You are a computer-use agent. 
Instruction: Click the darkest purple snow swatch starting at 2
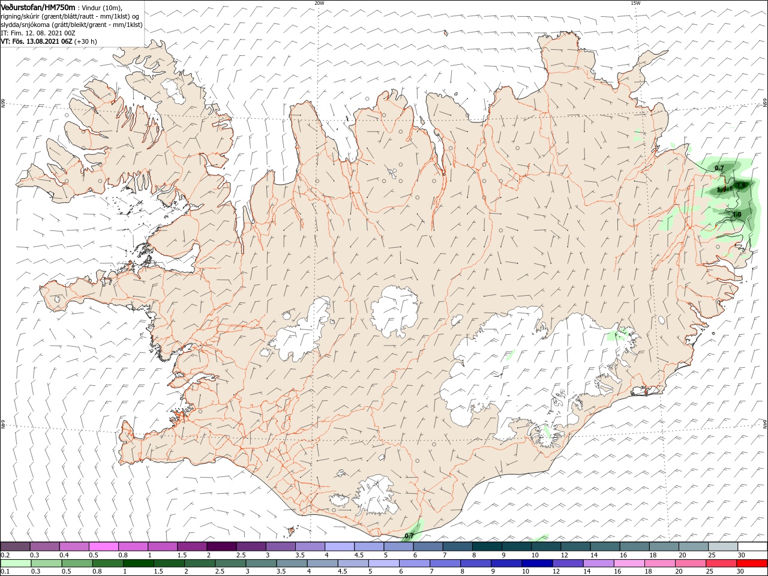click(221, 547)
